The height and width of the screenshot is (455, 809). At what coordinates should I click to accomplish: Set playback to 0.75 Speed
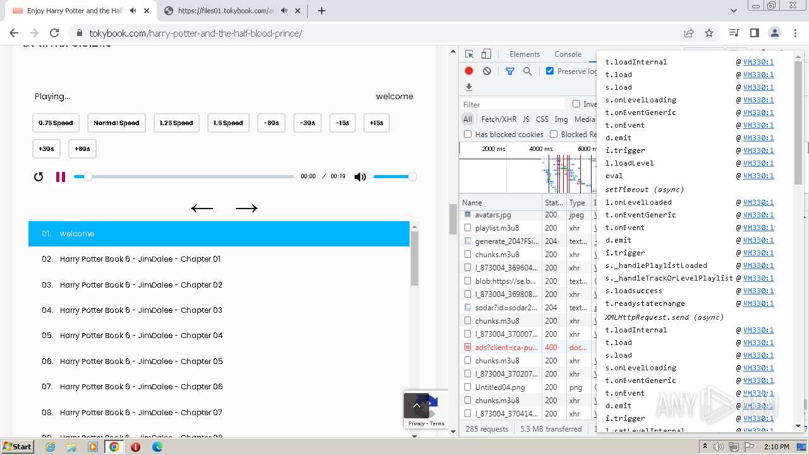click(x=56, y=123)
